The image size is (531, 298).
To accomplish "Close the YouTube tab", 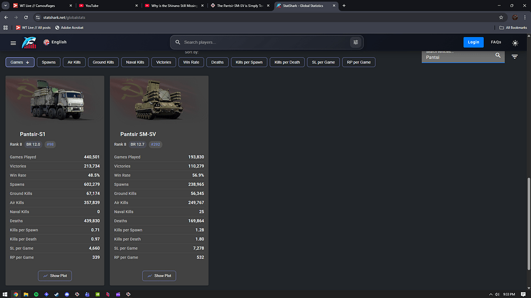I will click(x=136, y=6).
